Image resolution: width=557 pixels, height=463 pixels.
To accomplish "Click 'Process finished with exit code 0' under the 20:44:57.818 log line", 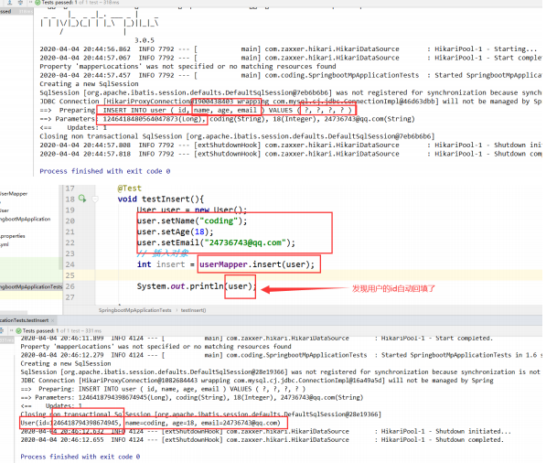I will [x=105, y=171].
